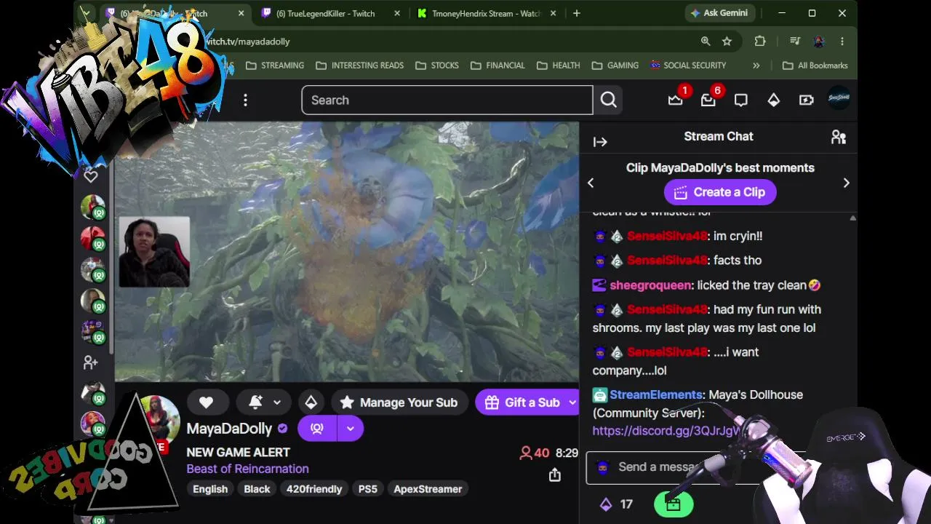Open the HEALTH bookmark folder
Image resolution: width=931 pixels, height=524 pixels.
(558, 65)
